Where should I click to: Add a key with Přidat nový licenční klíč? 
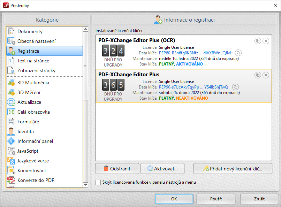(x=233, y=169)
